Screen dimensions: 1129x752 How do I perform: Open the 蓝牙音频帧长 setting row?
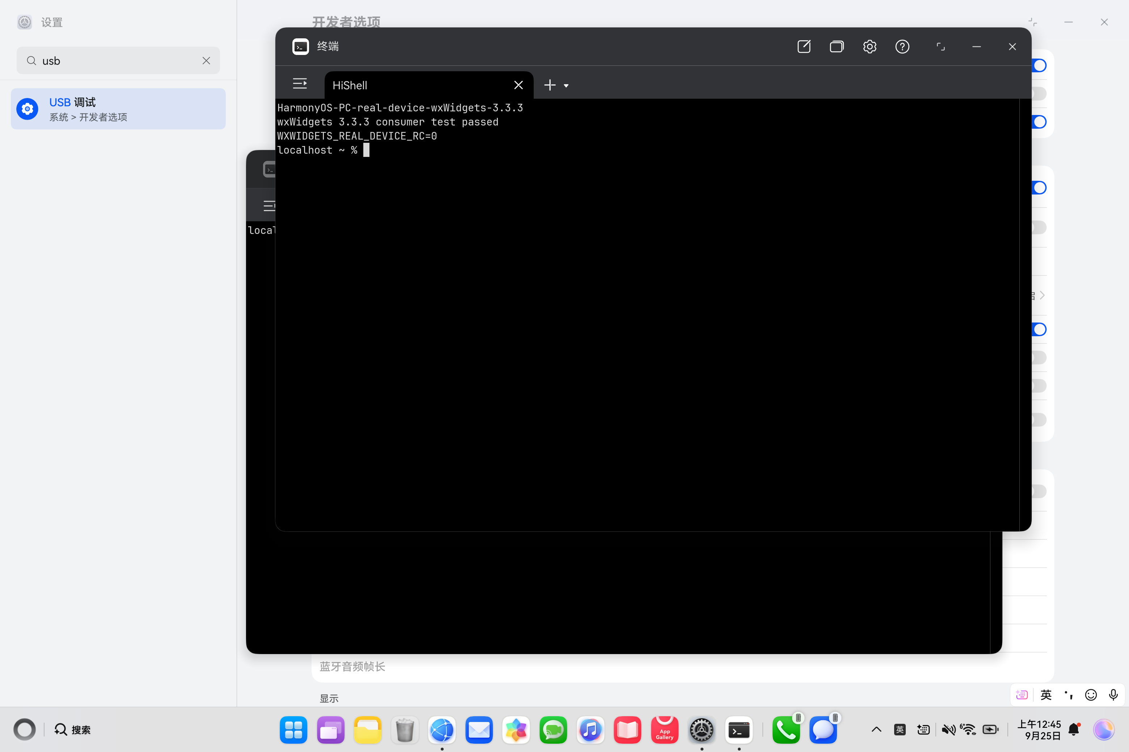click(x=682, y=667)
